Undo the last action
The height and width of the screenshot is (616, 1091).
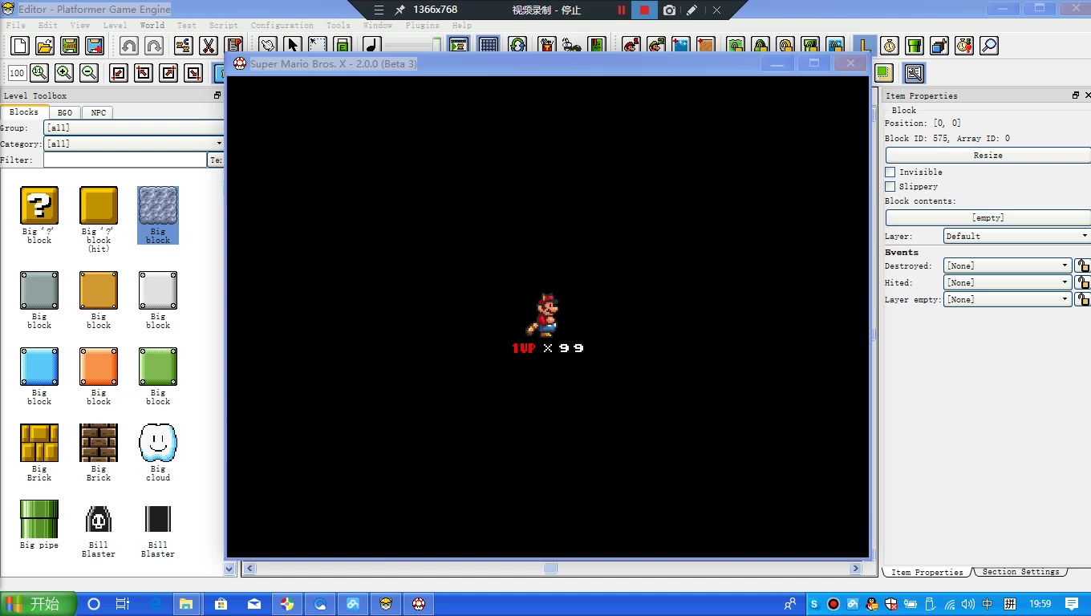129,46
